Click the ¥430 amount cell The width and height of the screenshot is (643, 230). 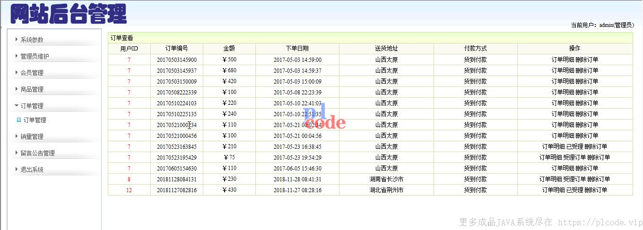(x=229, y=190)
